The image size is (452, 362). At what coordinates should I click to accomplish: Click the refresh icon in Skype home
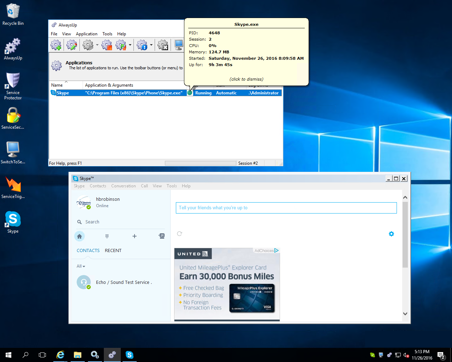[x=179, y=234]
